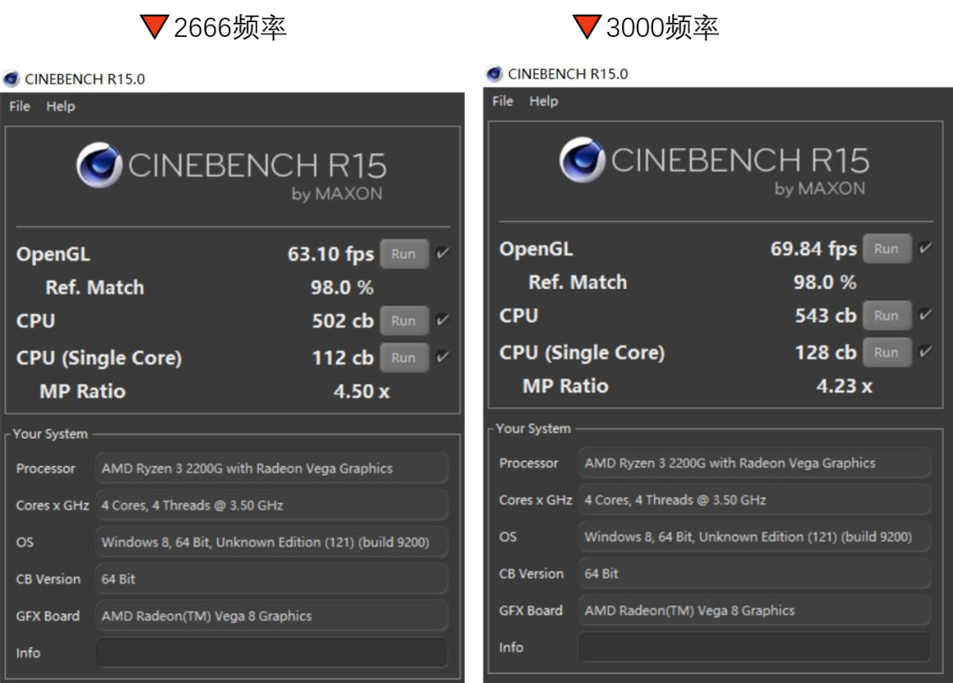Click the 4.23 x MP Ratio value
This screenshot has height=683, width=953.
pos(844,385)
